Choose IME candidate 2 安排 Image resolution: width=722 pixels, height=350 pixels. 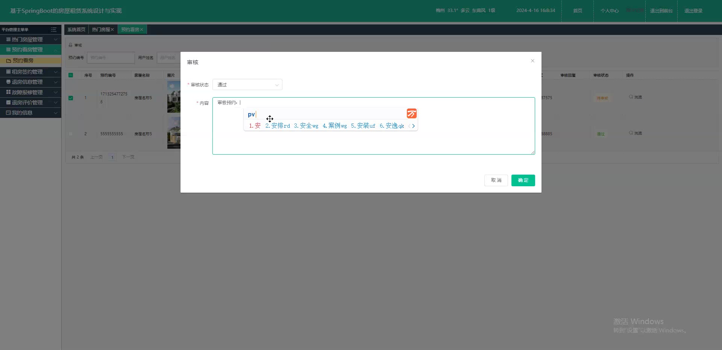[x=278, y=126]
